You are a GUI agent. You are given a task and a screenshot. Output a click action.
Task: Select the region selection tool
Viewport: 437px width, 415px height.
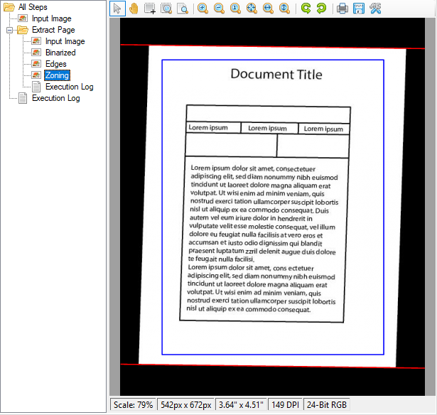point(150,9)
